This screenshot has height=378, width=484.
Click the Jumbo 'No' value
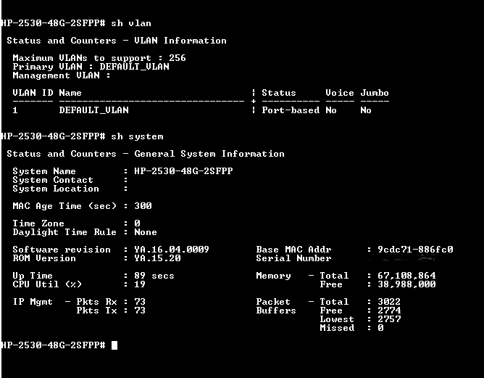pyautogui.click(x=366, y=110)
